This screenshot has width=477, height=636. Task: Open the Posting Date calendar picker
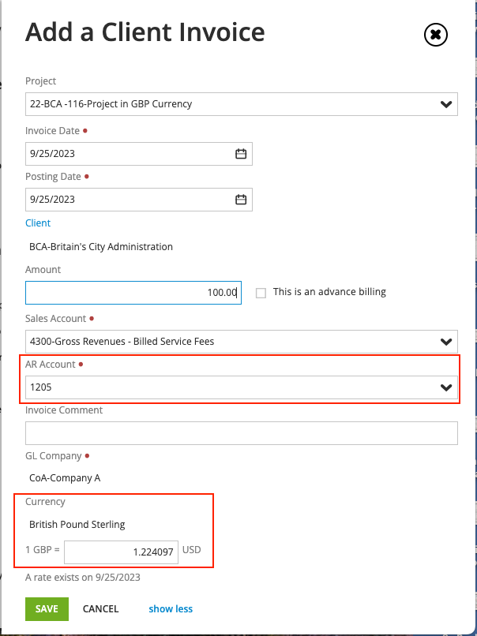point(240,199)
